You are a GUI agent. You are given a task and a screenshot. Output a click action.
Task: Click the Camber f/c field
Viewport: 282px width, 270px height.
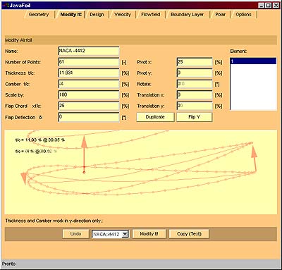point(89,84)
